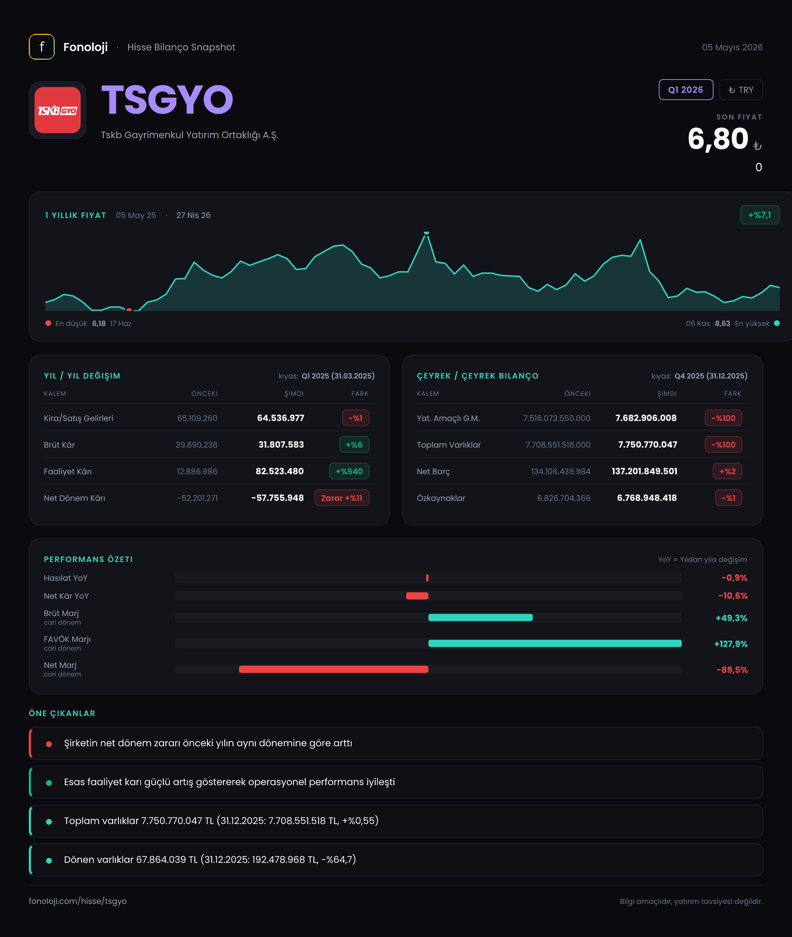
Task: Click the TSKB GYO company logo
Action: (58, 110)
